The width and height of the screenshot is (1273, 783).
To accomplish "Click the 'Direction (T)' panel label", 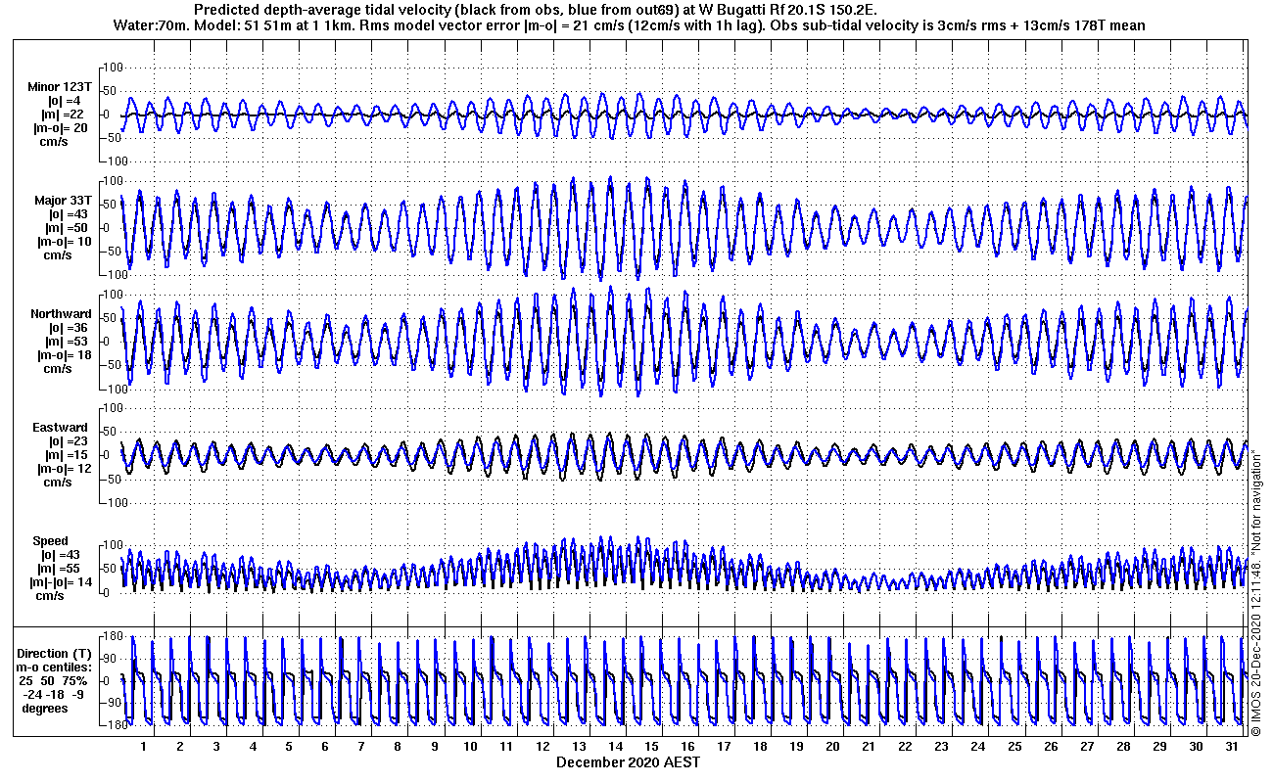I will tap(56, 653).
